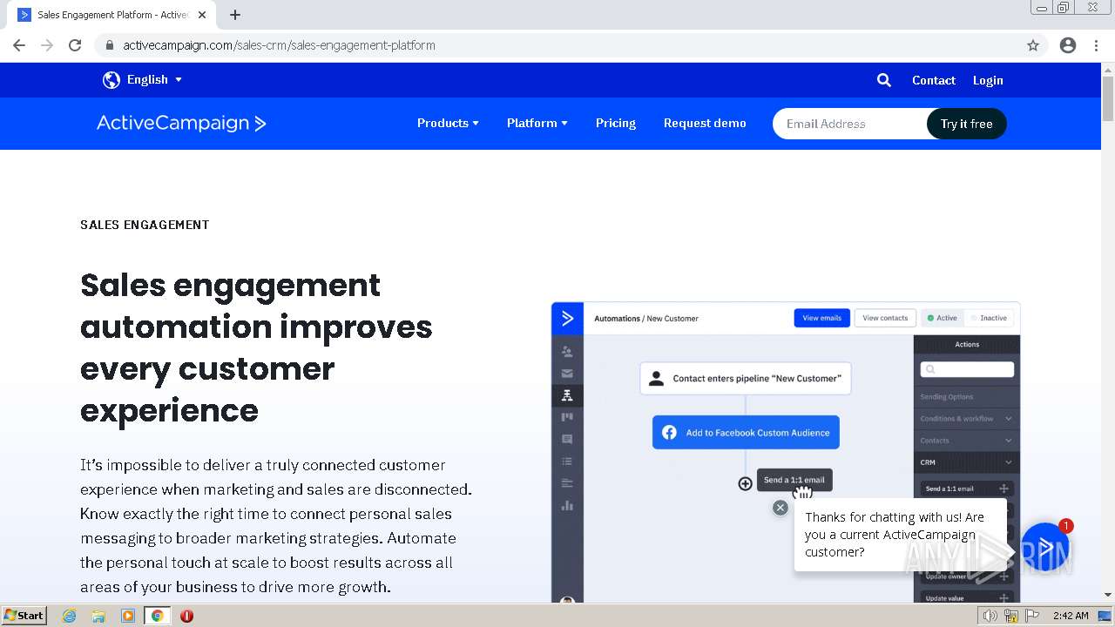Click the Contact link in top bar
This screenshot has width=1115, height=627.
[934, 80]
